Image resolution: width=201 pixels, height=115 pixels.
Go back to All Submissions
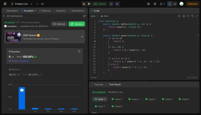coord(13,16)
